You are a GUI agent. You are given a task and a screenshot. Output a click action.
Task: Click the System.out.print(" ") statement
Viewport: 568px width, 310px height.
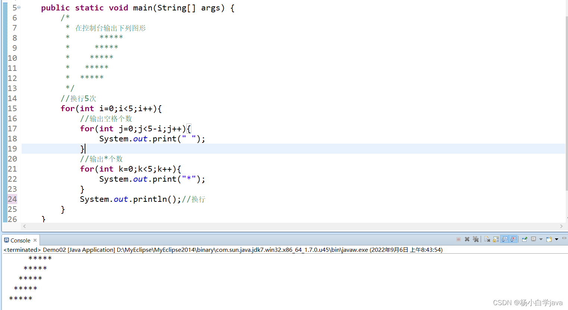[152, 139]
